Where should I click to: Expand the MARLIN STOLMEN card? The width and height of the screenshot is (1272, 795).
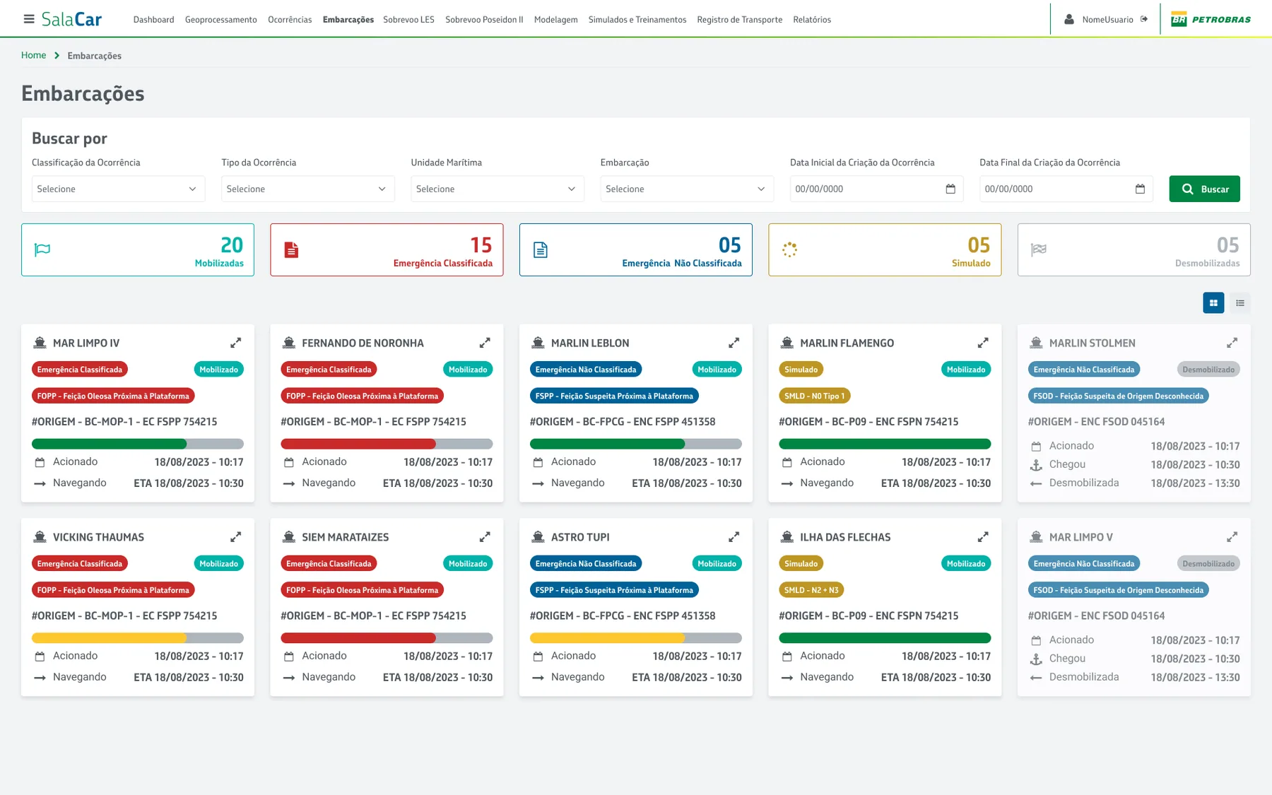[1232, 343]
